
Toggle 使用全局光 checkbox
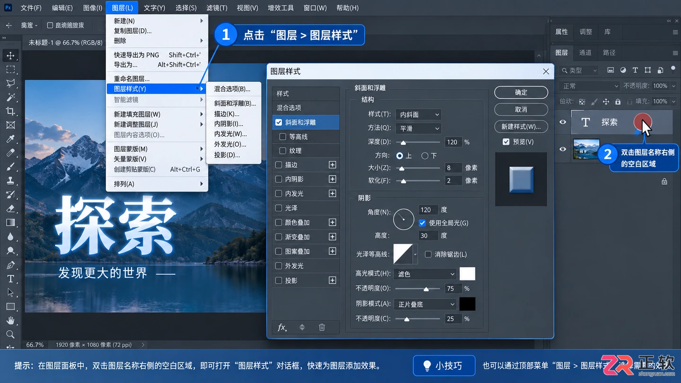click(422, 223)
